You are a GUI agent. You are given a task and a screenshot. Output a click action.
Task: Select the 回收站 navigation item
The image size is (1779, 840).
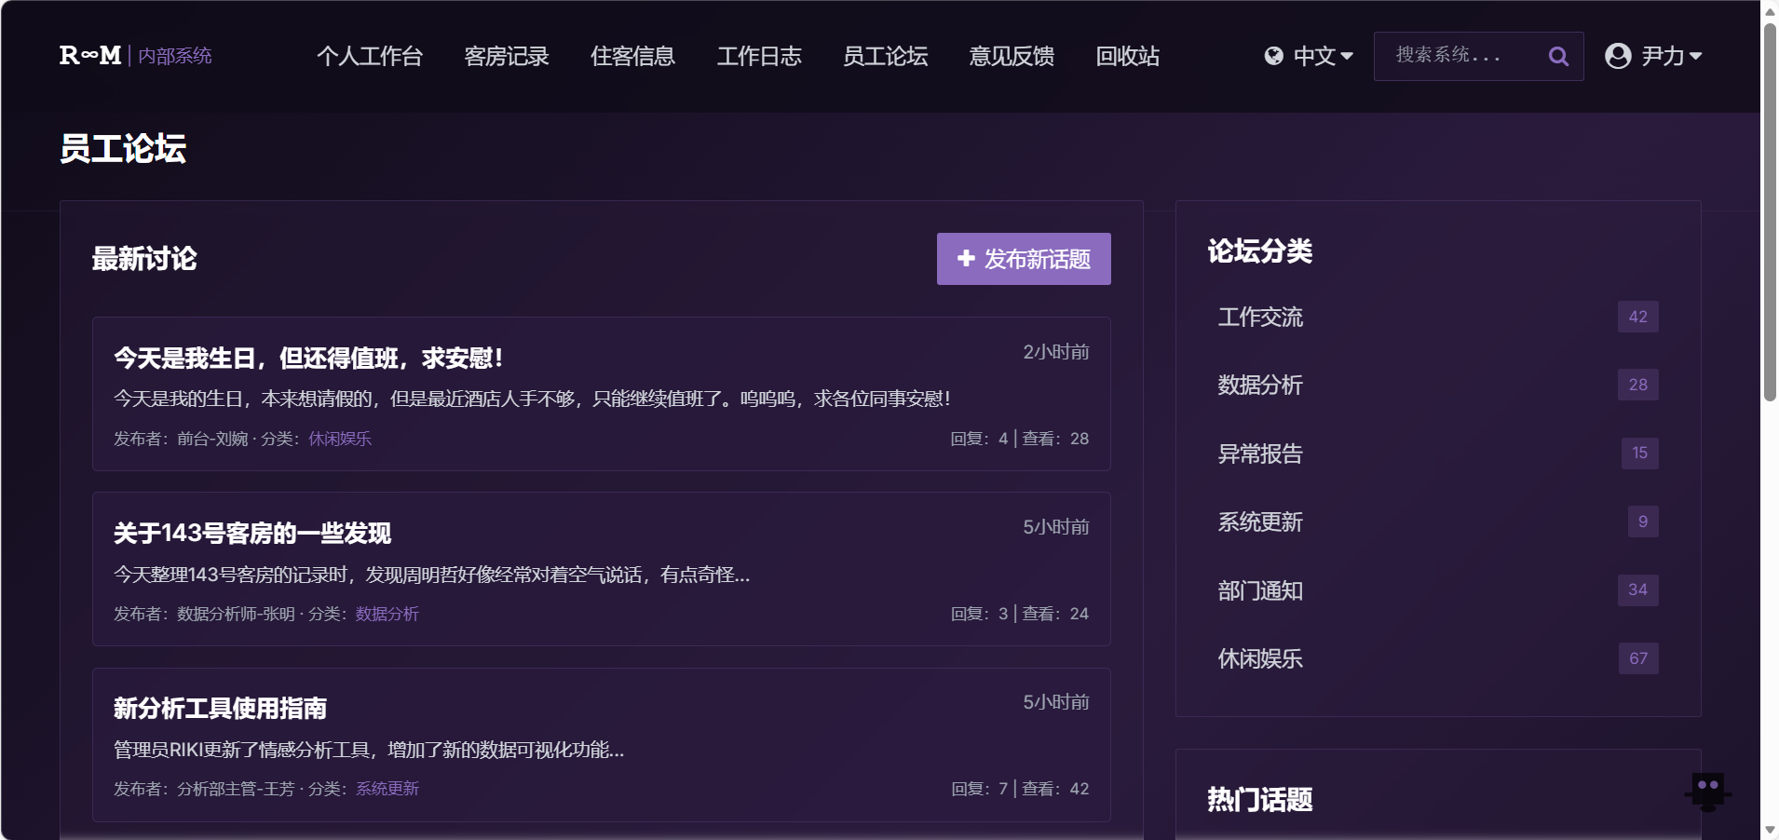point(1128,56)
